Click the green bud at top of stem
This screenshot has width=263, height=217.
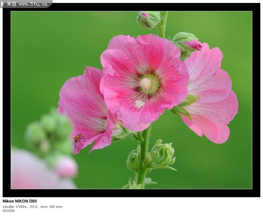tap(148, 19)
